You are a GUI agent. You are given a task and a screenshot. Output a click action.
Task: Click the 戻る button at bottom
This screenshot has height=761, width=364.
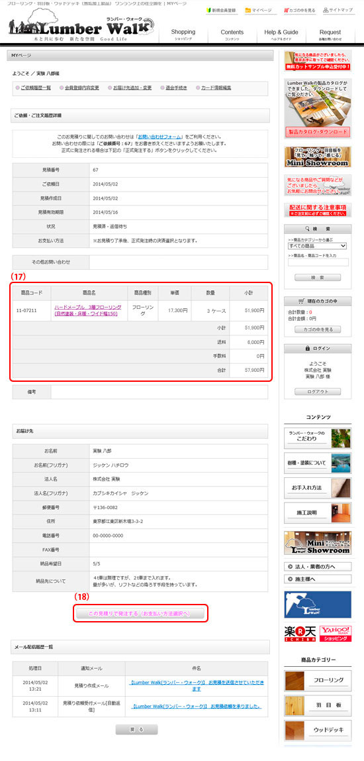tap(137, 729)
